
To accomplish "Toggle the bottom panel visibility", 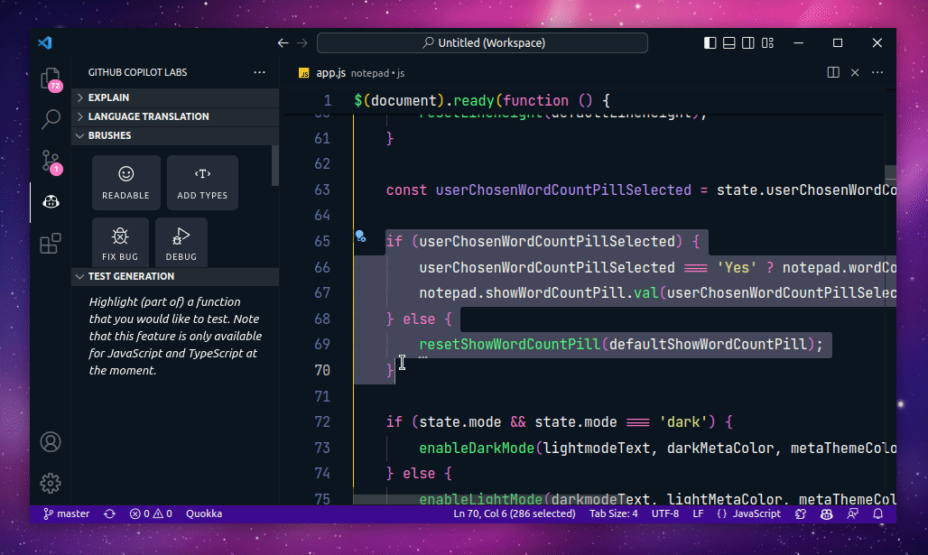I will (728, 42).
